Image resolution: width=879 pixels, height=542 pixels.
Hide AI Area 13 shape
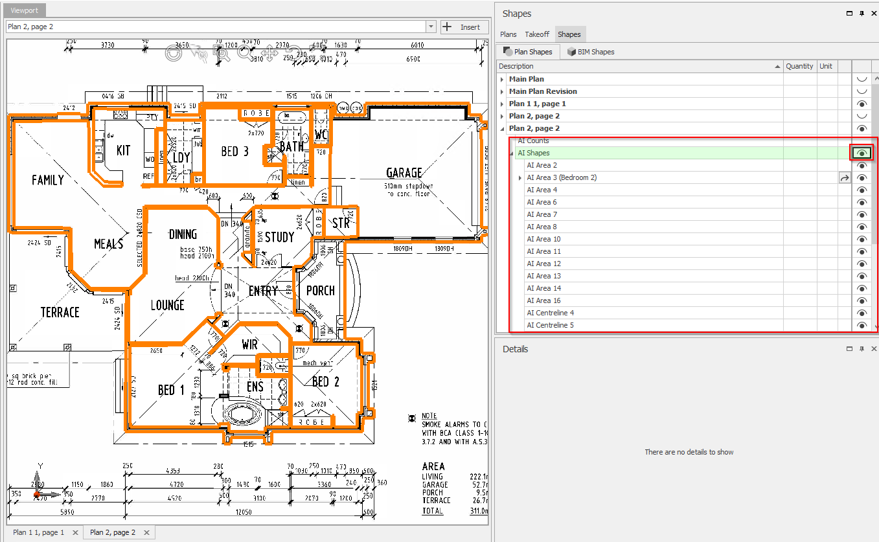pyautogui.click(x=862, y=276)
